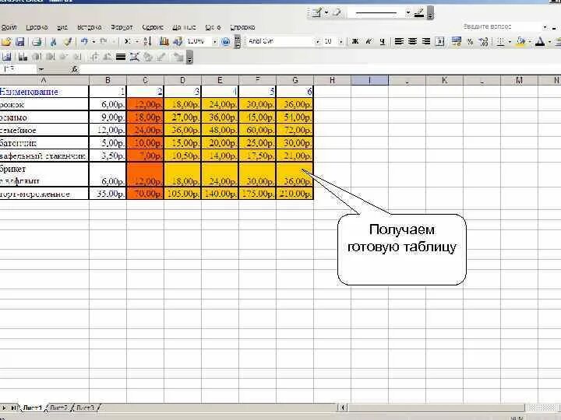Click the Fill Color bucket swatch
This screenshot has width=561, height=420.
[x=520, y=42]
